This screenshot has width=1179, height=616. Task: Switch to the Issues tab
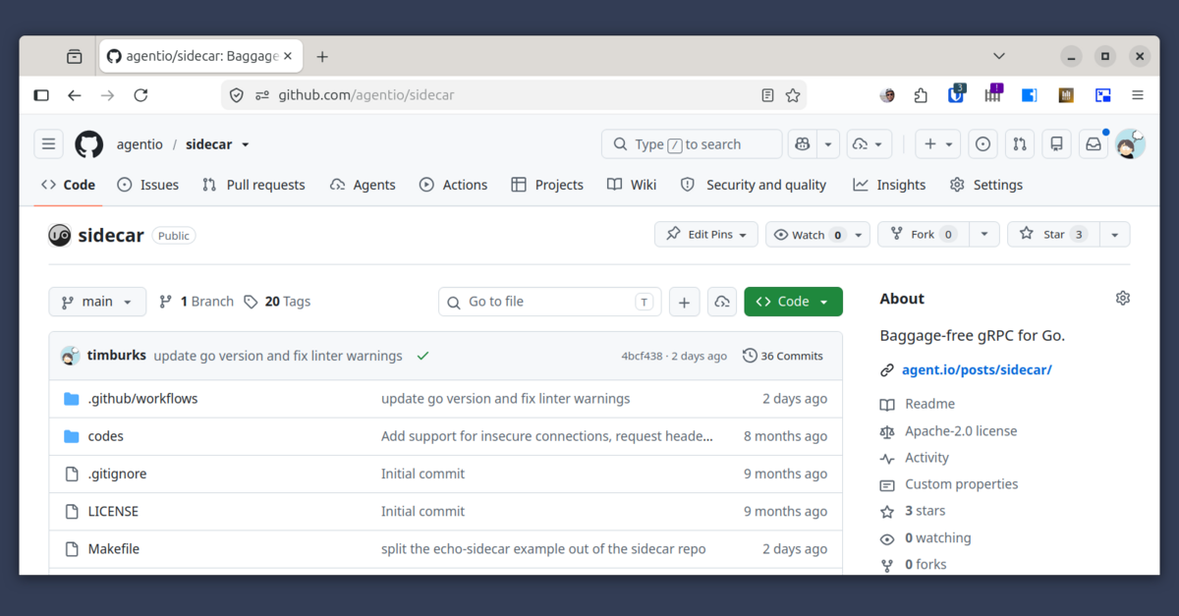point(147,185)
